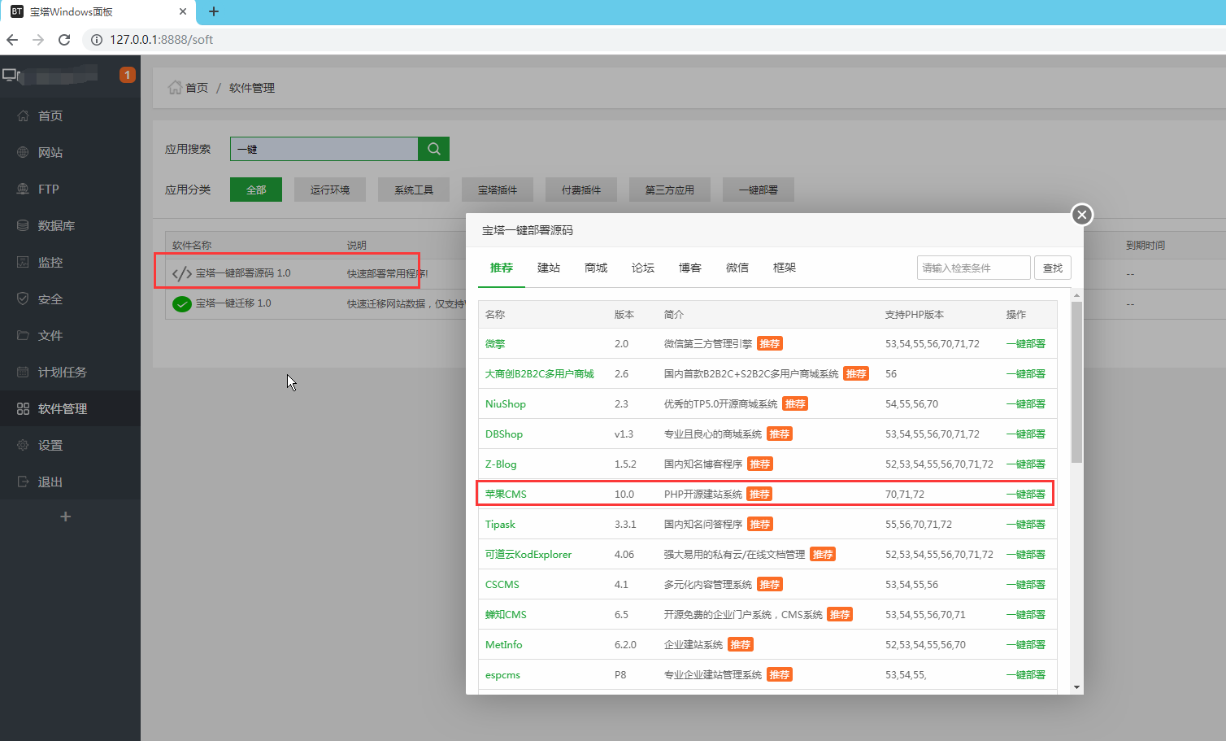Close the 宝塔一键部署源码 dialog
This screenshot has width=1226, height=741.
click(1081, 215)
